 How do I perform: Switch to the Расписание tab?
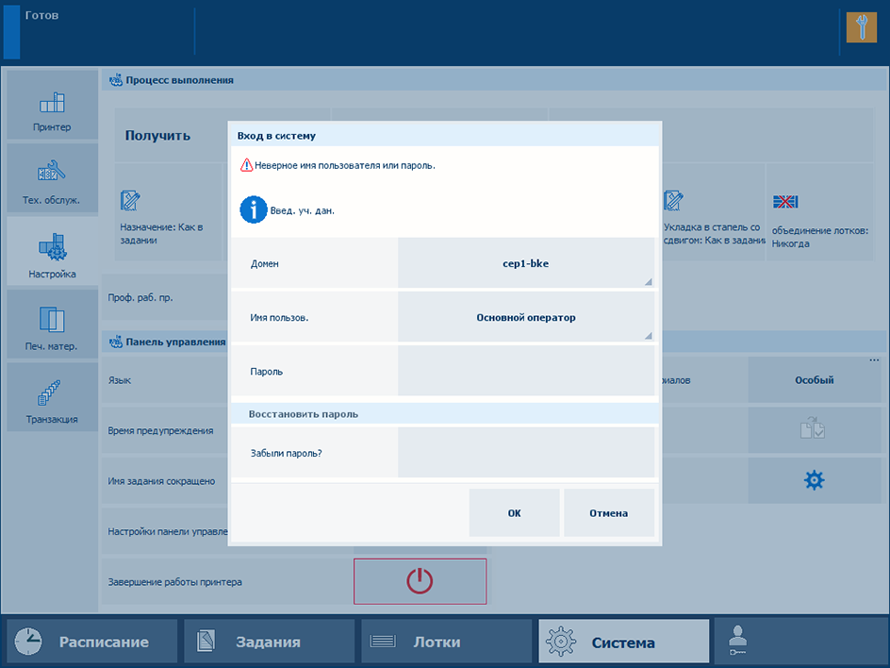click(92, 642)
